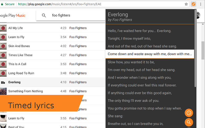
Task: Click the album art for Something From Nothing
Action: (x=3, y=91)
